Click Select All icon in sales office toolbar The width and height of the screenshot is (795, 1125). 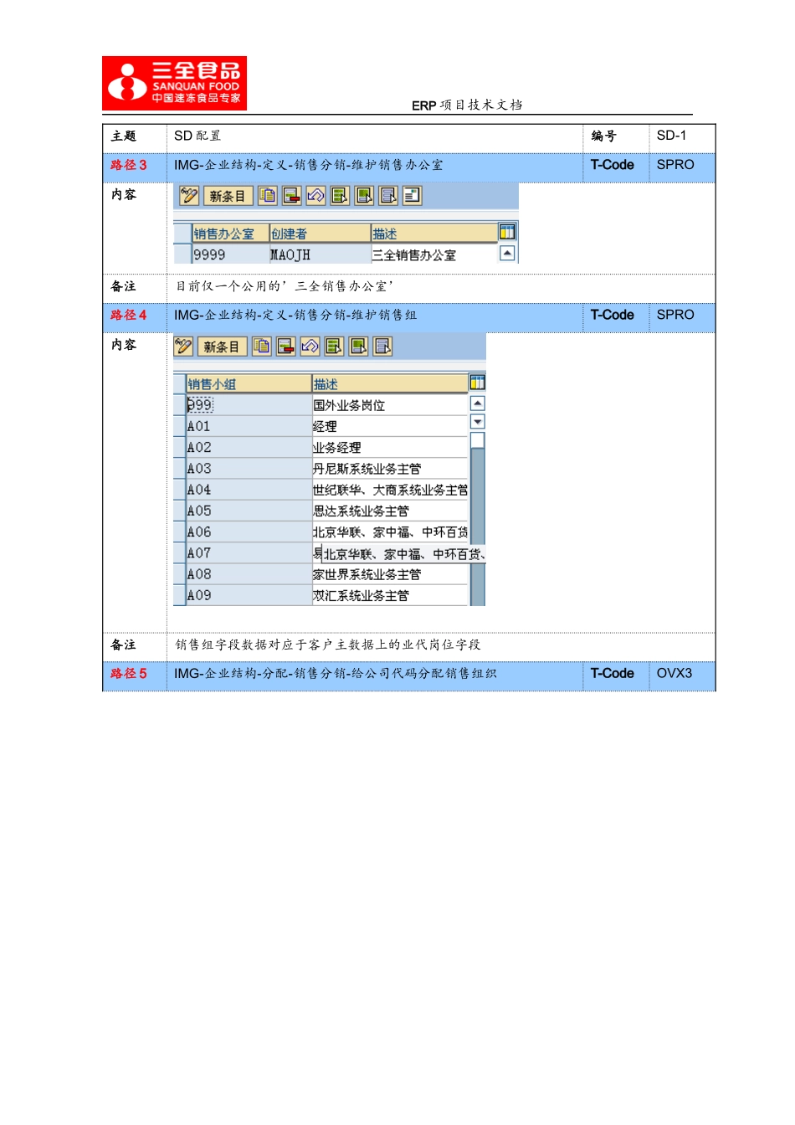340,196
